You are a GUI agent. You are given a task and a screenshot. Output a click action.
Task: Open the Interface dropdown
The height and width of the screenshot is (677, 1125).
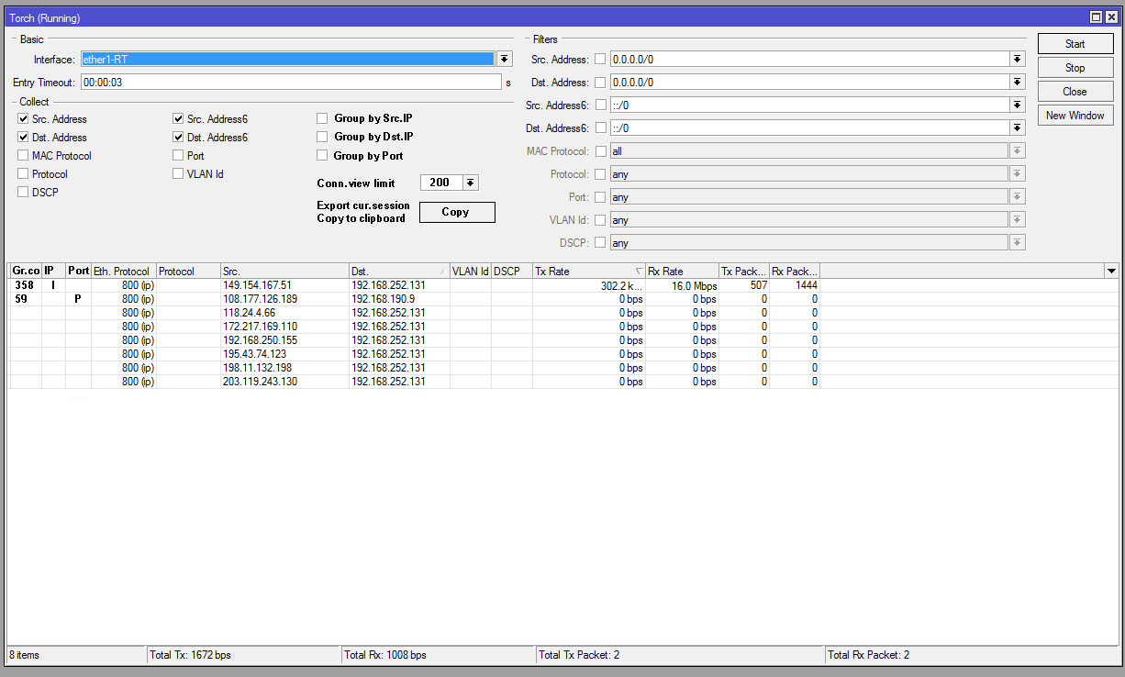click(x=504, y=59)
